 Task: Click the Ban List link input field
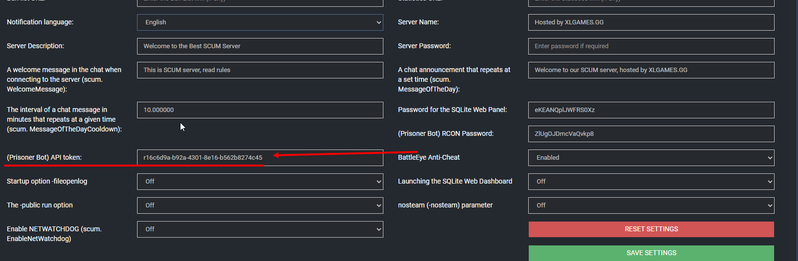pos(260,2)
